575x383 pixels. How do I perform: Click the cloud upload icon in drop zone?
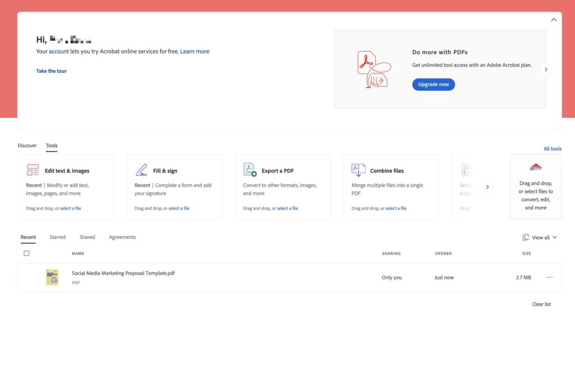535,167
